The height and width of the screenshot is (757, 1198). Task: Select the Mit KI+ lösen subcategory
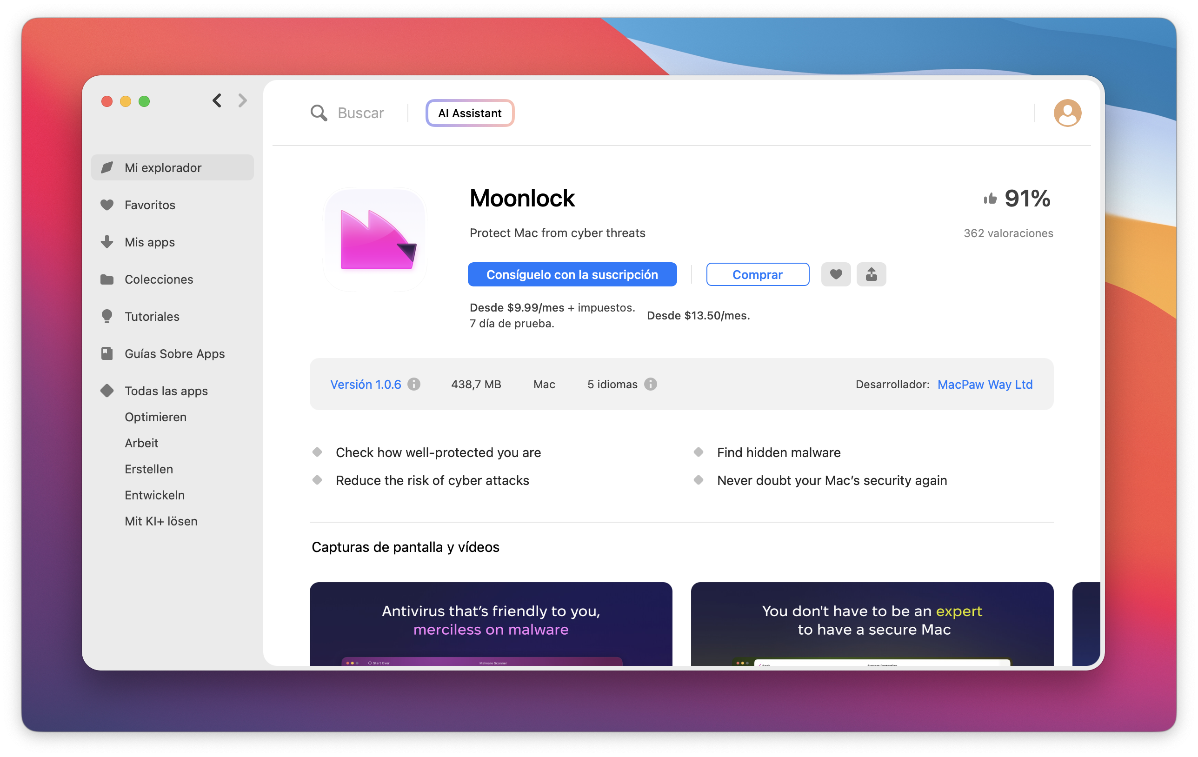pos(161,521)
